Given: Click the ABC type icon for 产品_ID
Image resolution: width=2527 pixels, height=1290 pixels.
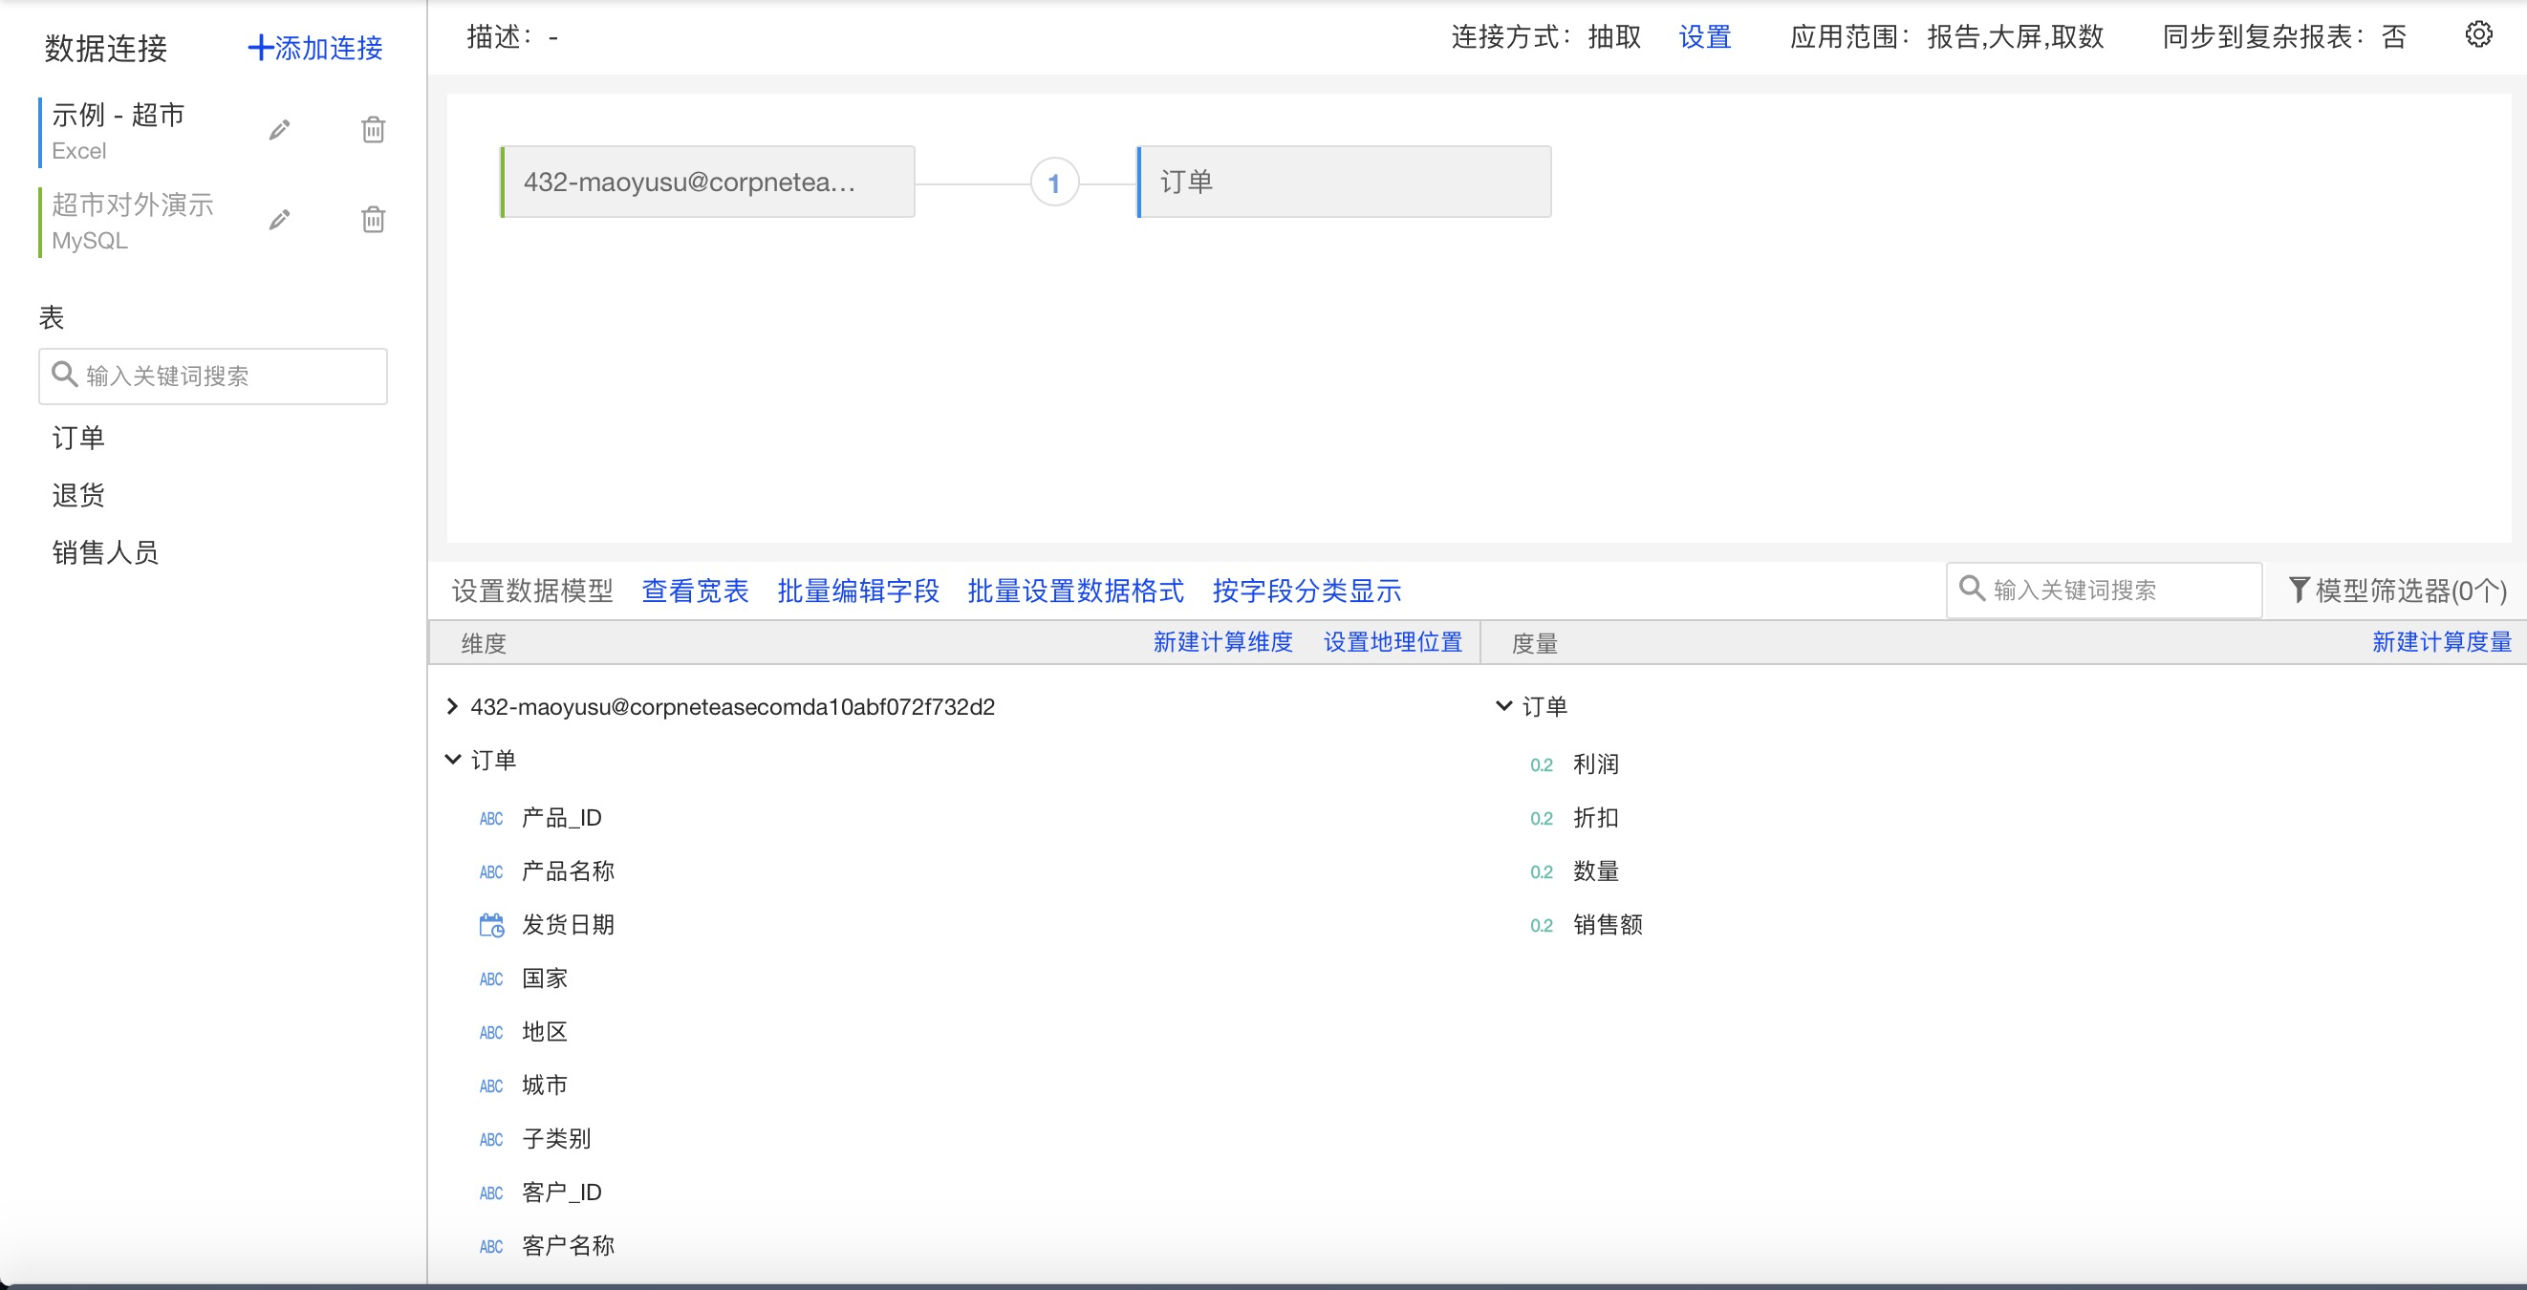Looking at the screenshot, I should (x=491, y=819).
